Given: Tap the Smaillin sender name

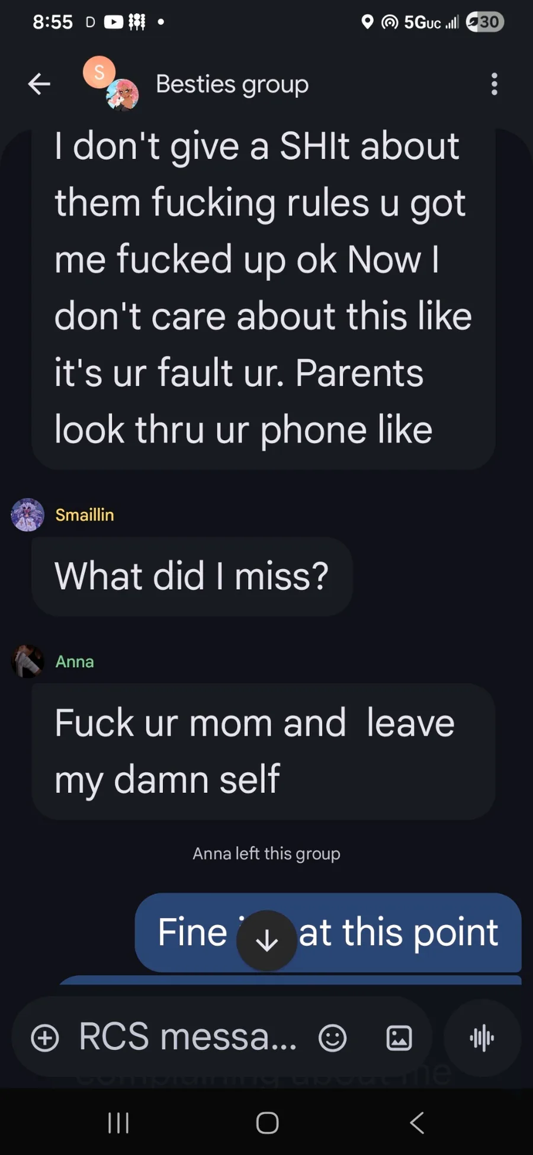Looking at the screenshot, I should click(85, 515).
